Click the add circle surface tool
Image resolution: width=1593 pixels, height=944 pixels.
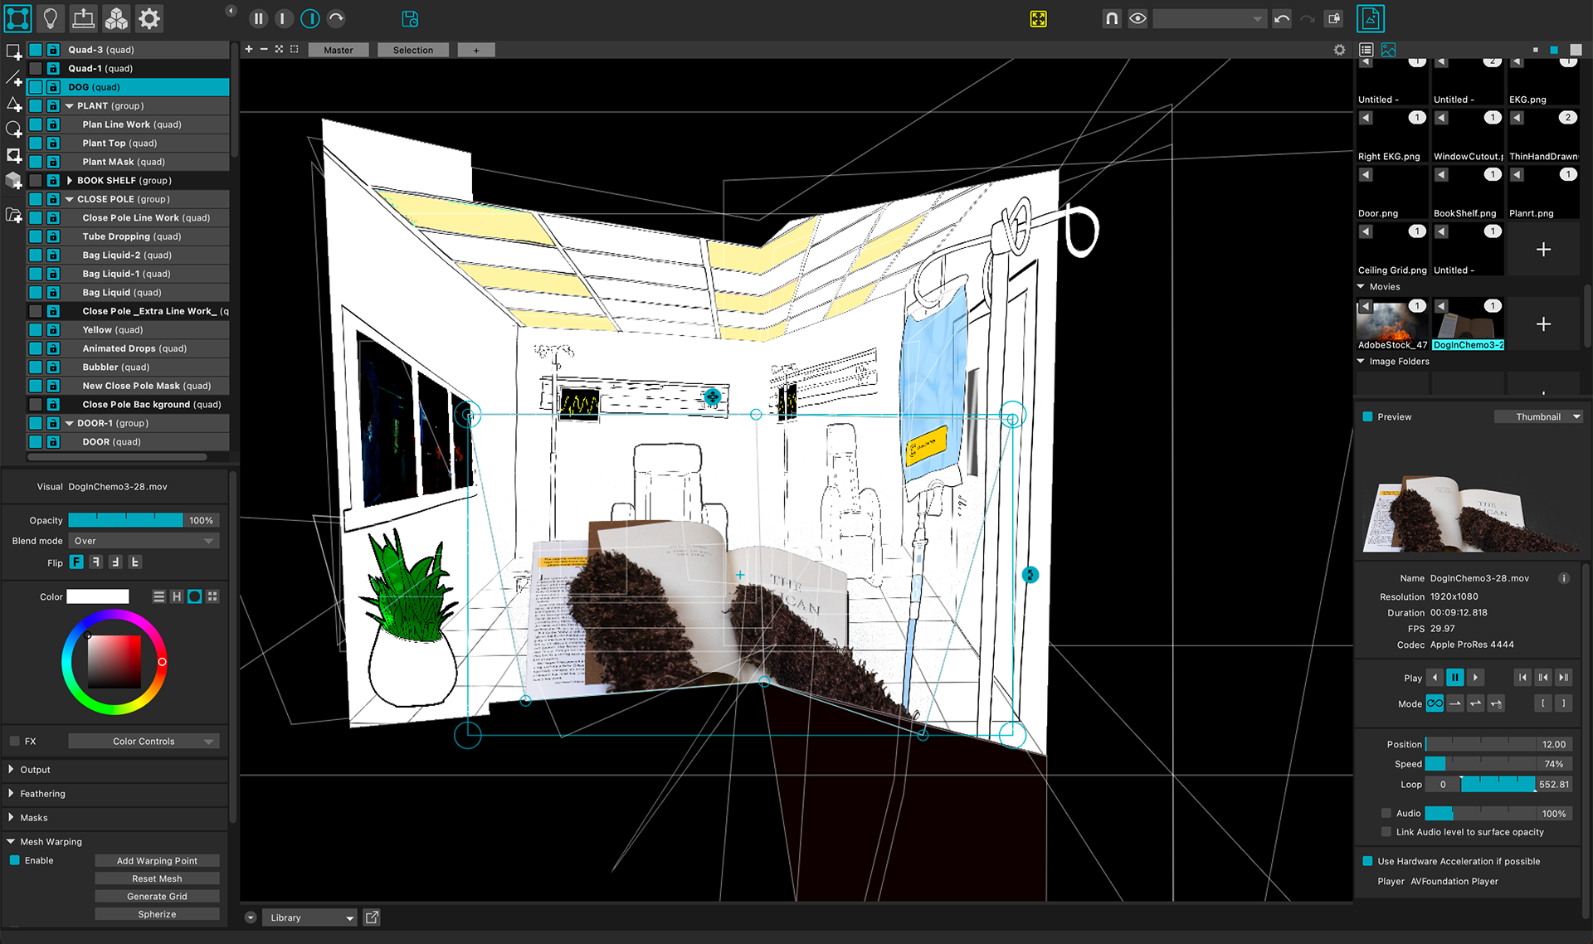coord(13,129)
